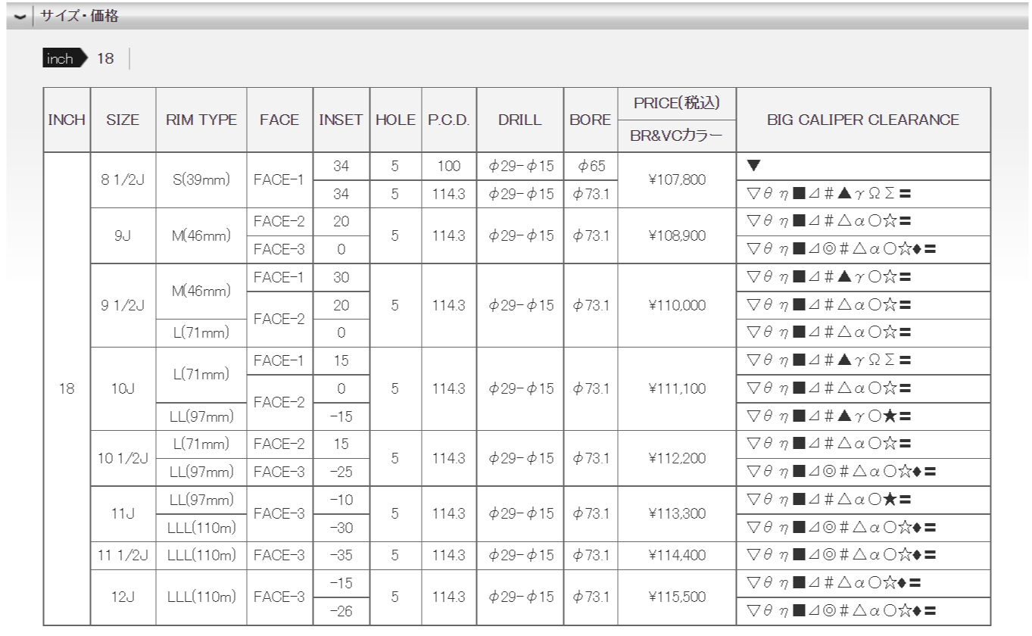Screen dimensions: 1032x636
Task: Select the ¥112,200 price cell
Action: 676,458
